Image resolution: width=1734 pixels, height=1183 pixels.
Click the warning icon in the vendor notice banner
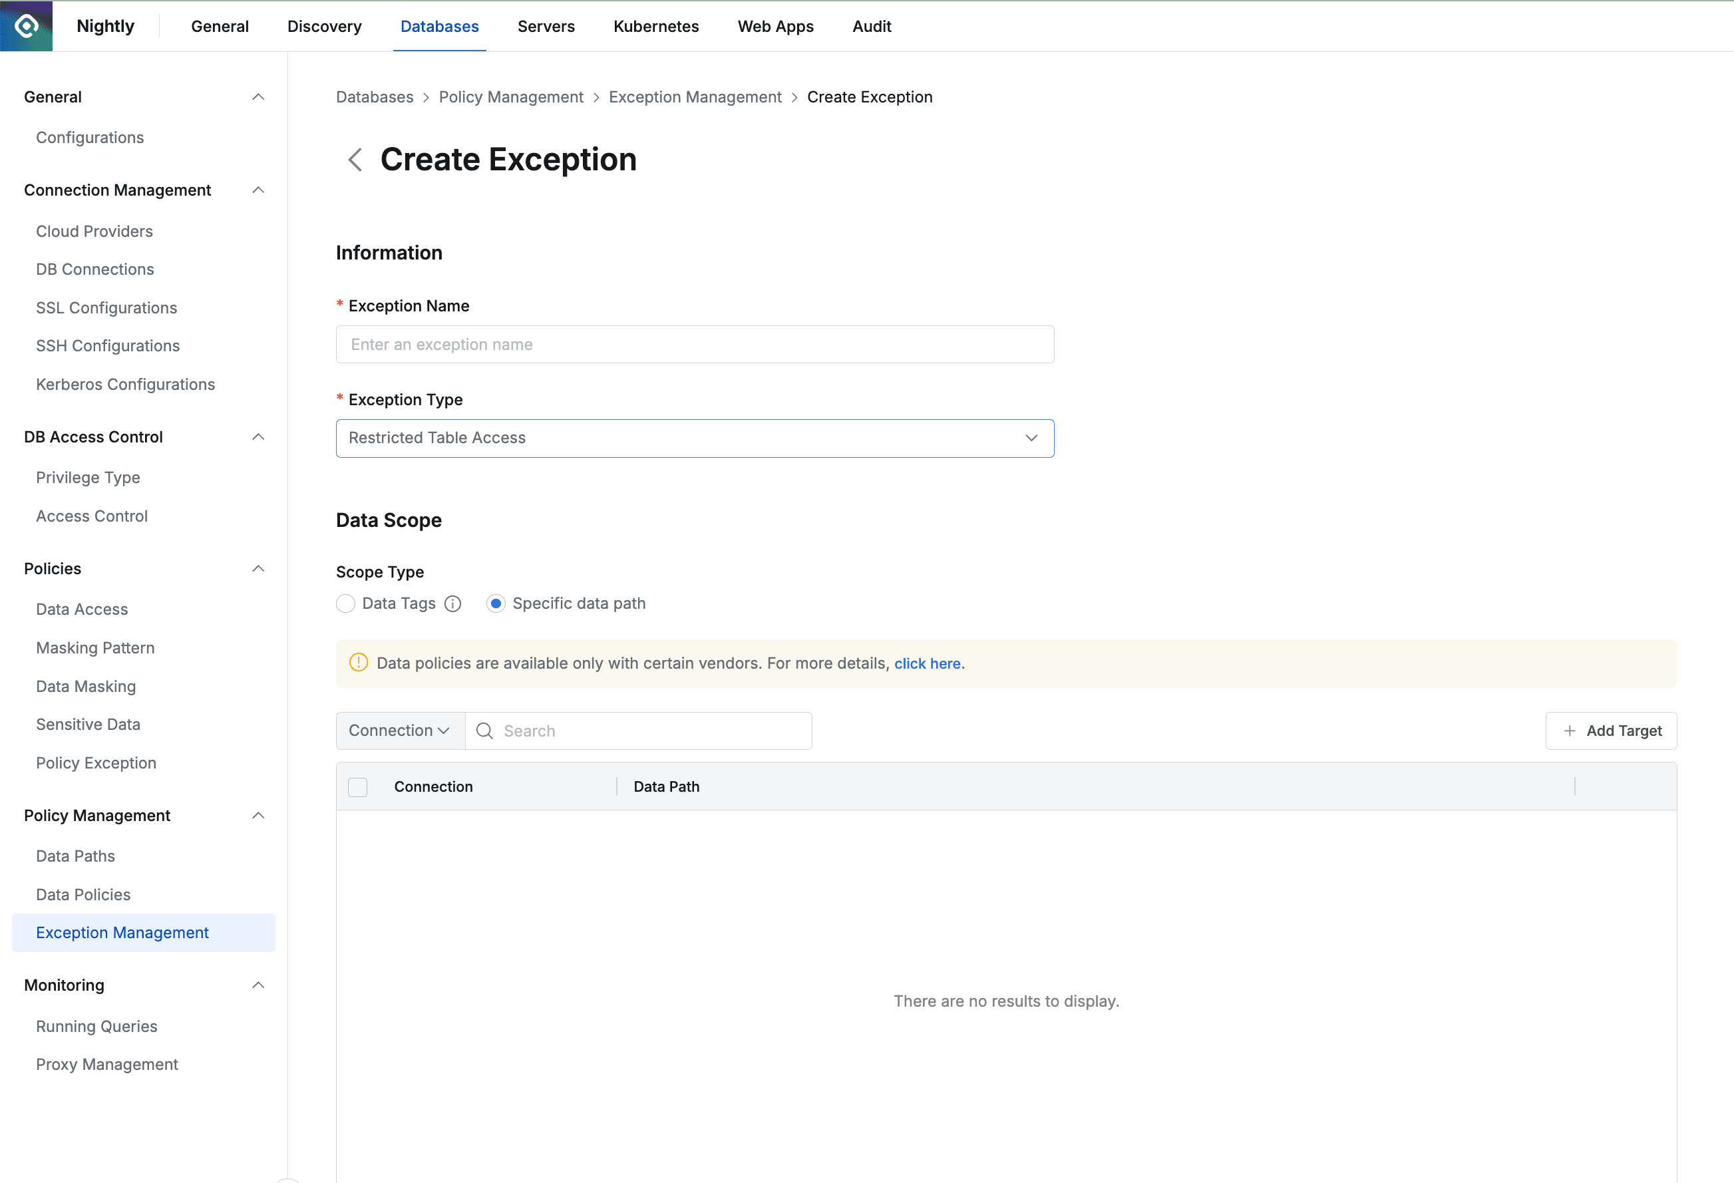tap(357, 663)
